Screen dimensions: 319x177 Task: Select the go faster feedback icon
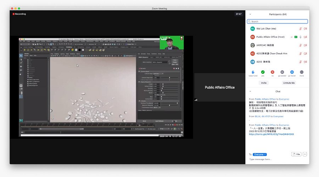point(292,72)
